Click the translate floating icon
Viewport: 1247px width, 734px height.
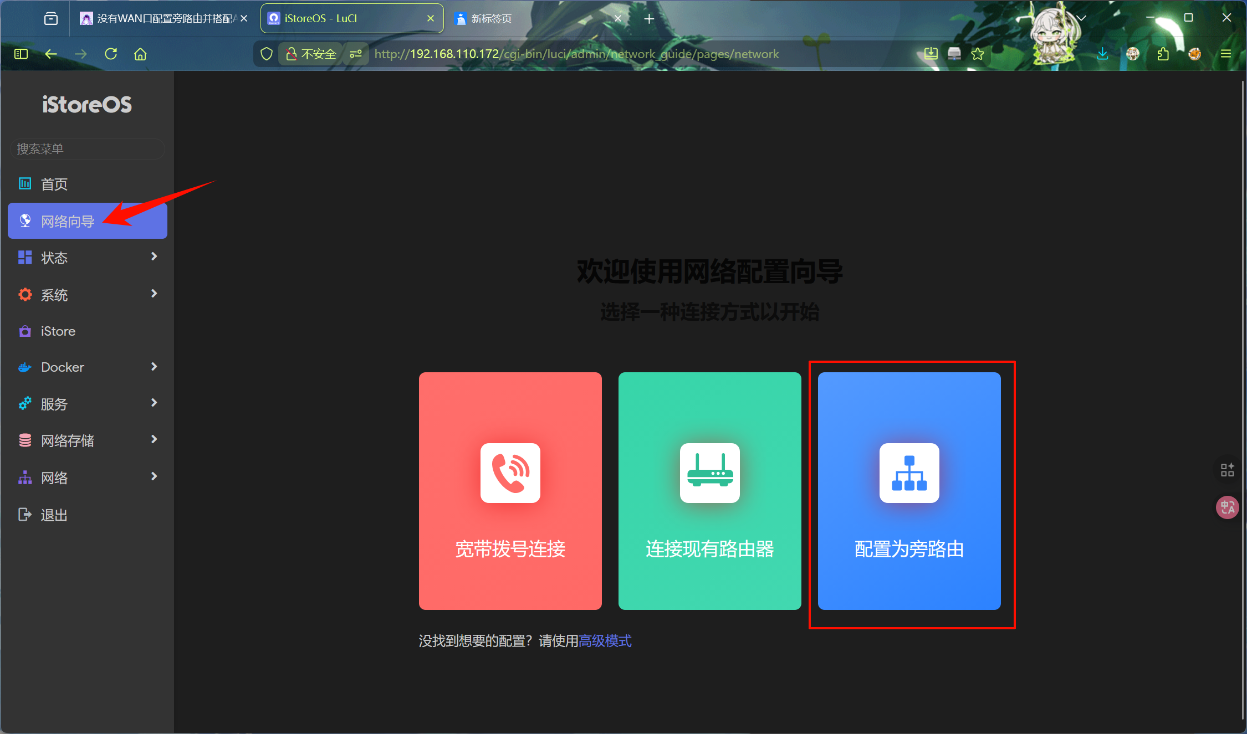tap(1227, 507)
